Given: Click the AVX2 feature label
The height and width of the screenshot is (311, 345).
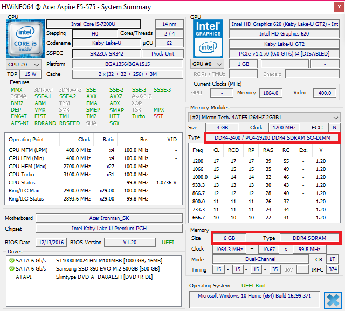Looking at the screenshot, I should (116, 96).
